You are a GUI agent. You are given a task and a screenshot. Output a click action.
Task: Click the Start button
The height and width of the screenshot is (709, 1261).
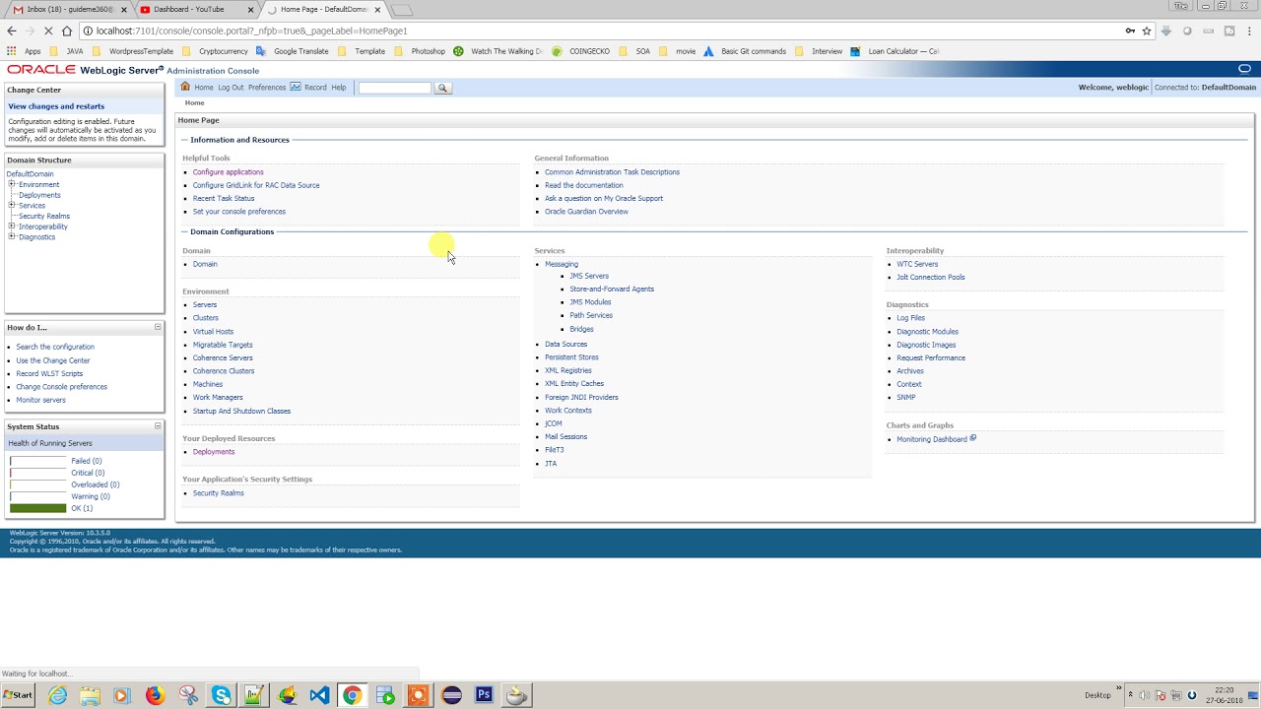pyautogui.click(x=18, y=695)
